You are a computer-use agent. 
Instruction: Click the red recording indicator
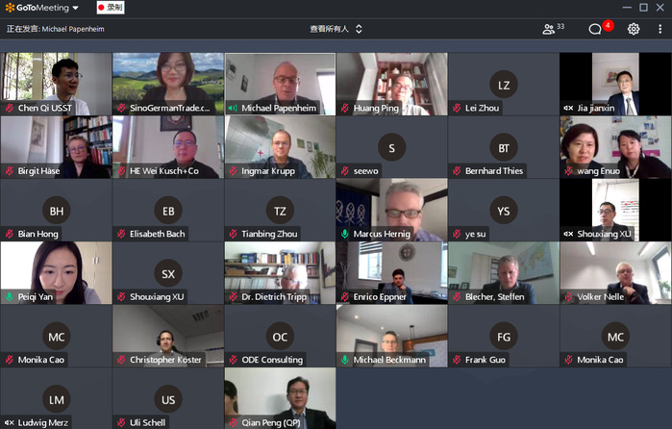click(112, 8)
